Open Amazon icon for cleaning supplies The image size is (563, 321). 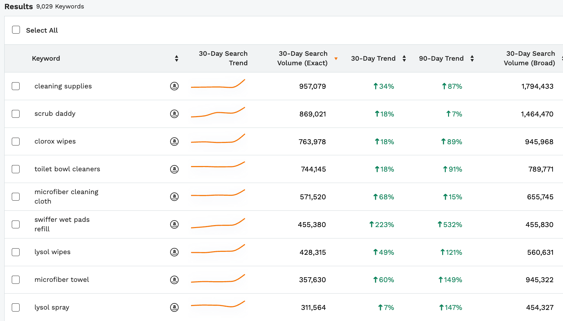click(x=174, y=86)
